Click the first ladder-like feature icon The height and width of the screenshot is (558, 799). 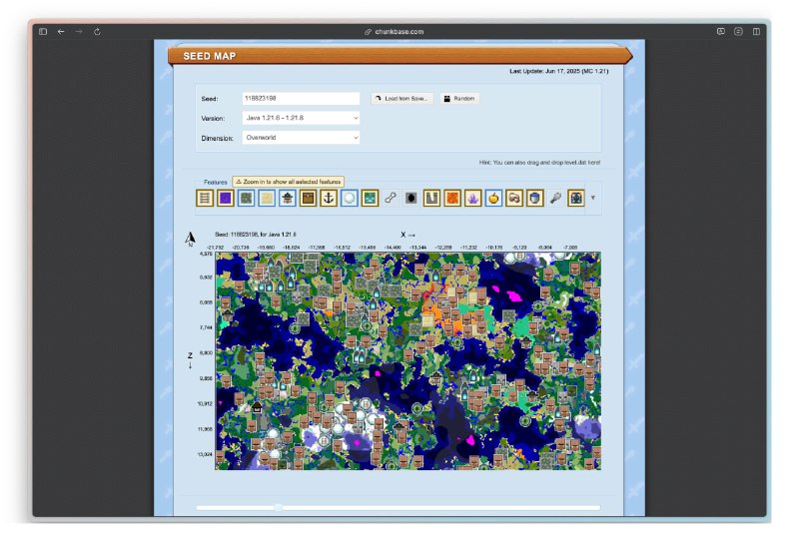tap(204, 199)
